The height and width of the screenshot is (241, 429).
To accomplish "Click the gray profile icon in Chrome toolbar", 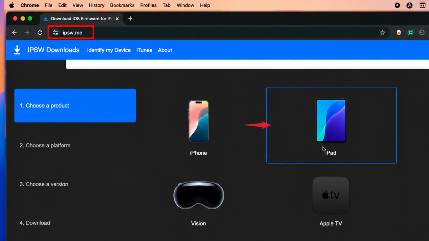I will pyautogui.click(x=423, y=32).
